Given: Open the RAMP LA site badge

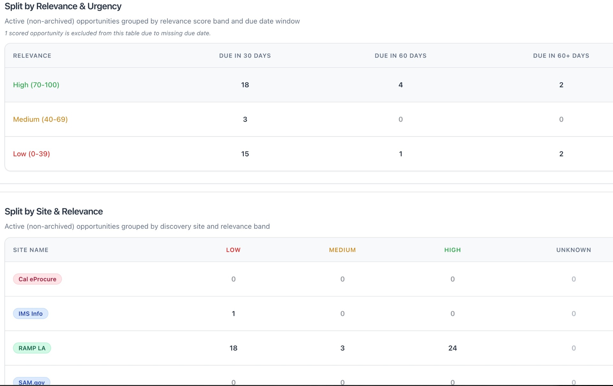Looking at the screenshot, I should coord(32,348).
